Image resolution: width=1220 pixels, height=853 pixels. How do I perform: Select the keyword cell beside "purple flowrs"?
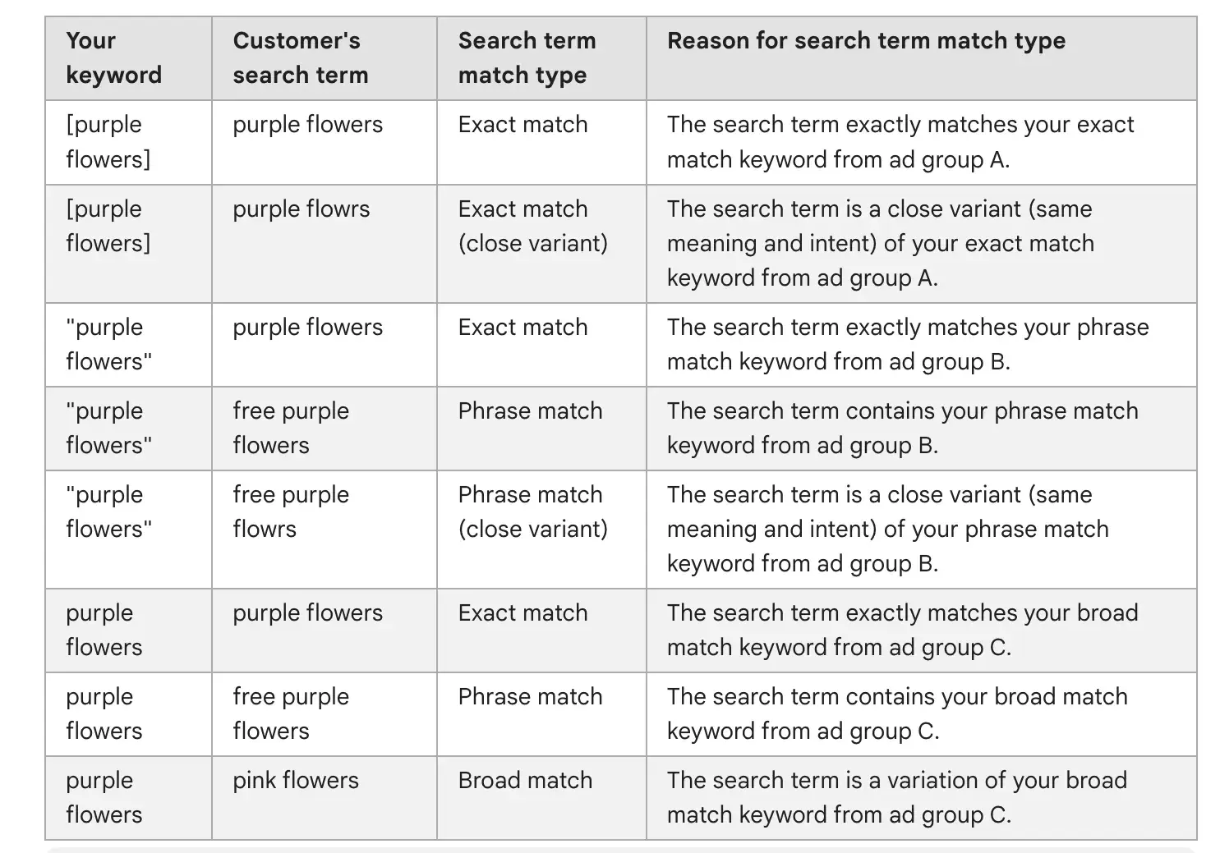(108, 226)
